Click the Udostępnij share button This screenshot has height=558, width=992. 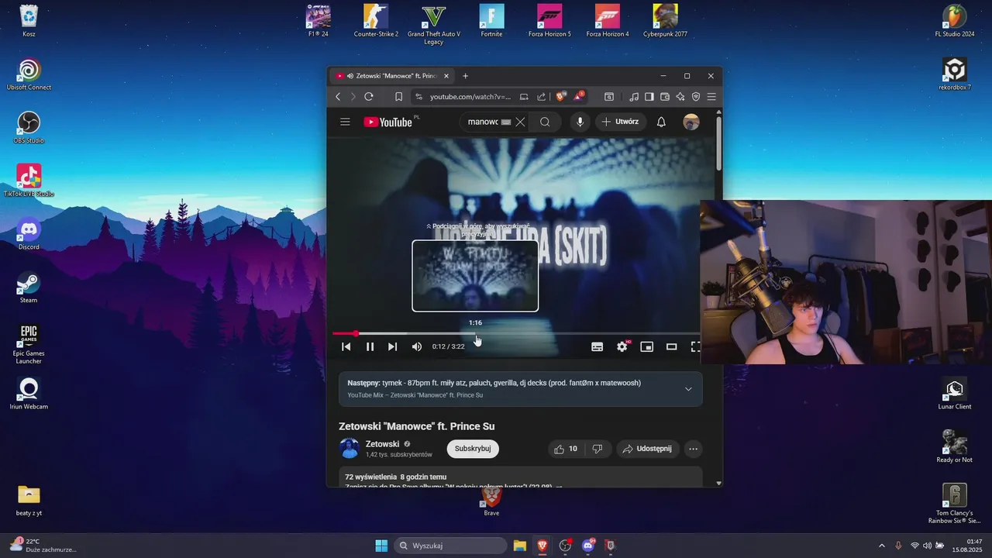[x=648, y=449]
